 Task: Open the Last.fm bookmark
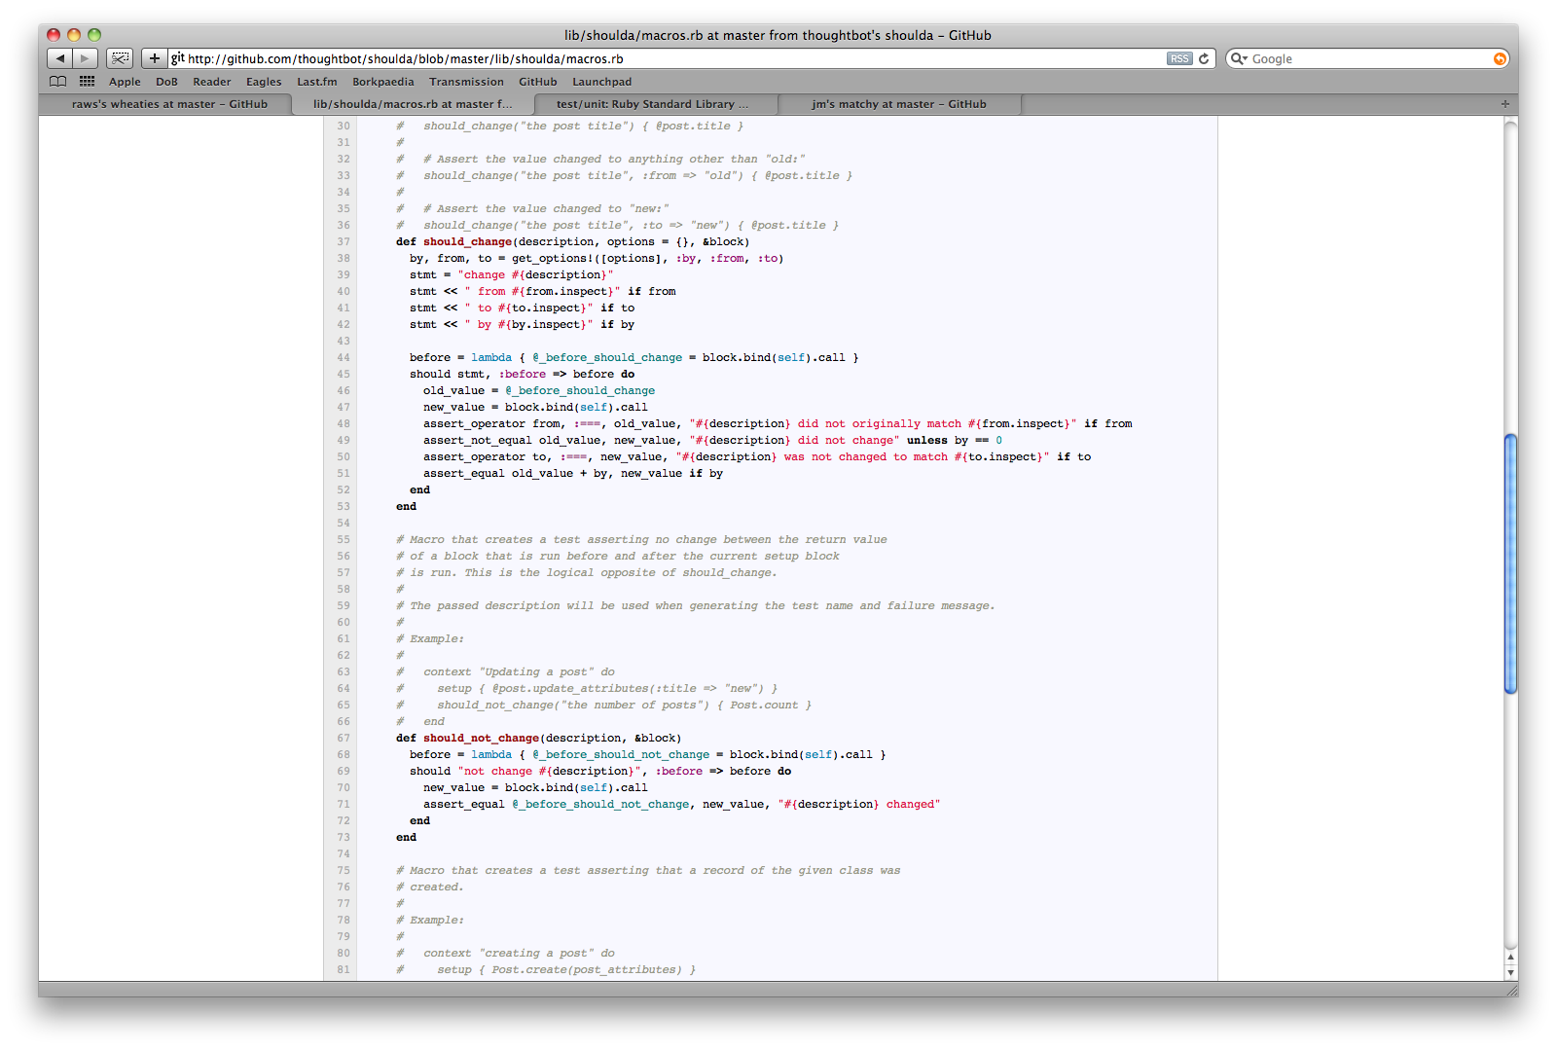click(x=316, y=82)
